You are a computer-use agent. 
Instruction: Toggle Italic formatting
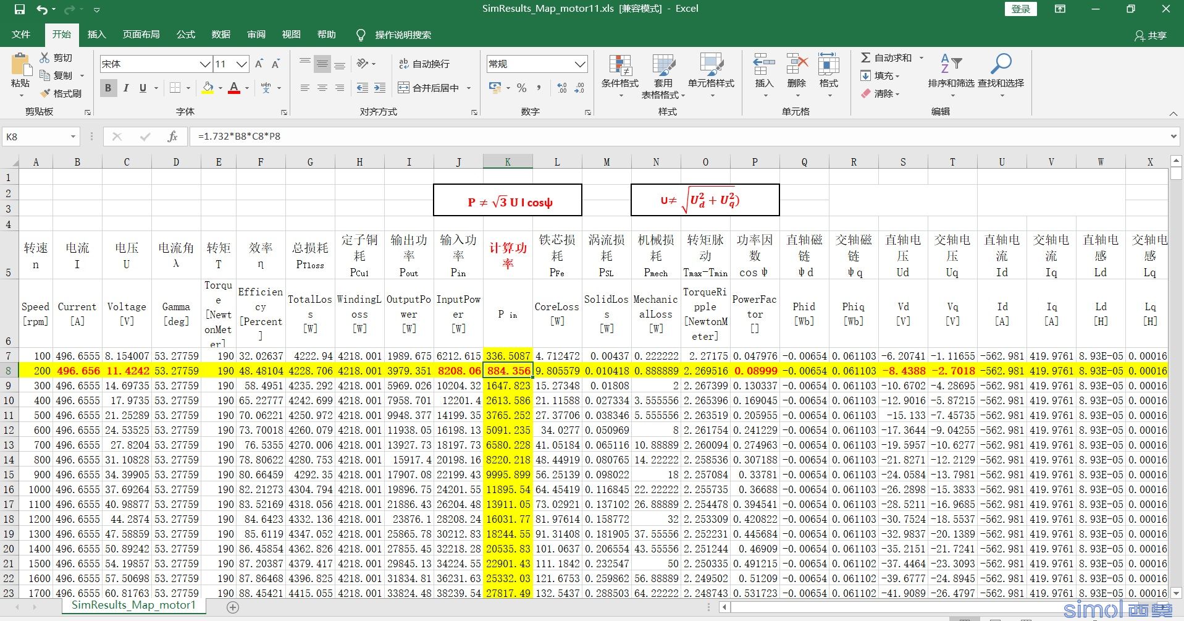click(x=125, y=88)
